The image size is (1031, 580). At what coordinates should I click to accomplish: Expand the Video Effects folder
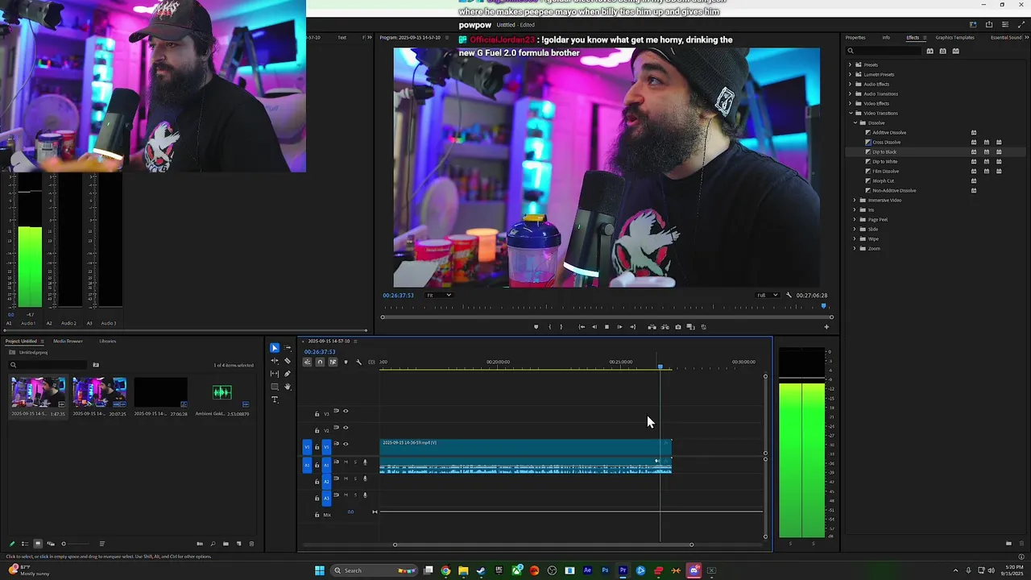(x=850, y=103)
